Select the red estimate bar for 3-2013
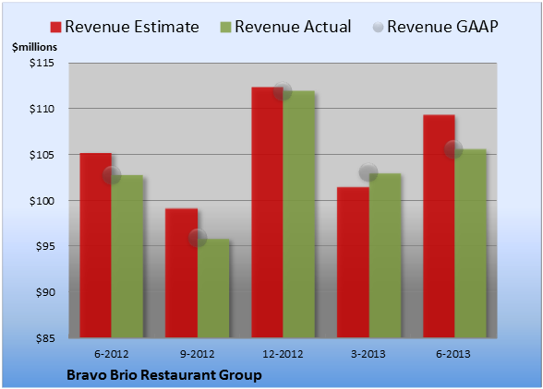Viewport: 543px width, 389px height. pos(353,262)
